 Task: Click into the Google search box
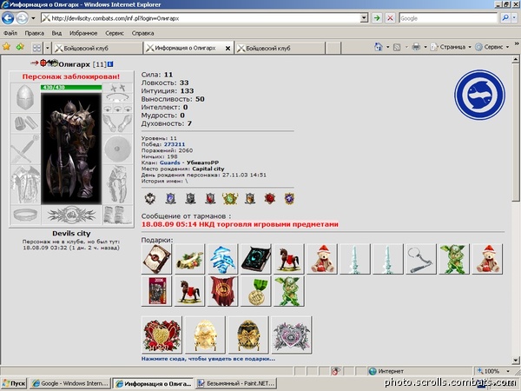point(448,18)
